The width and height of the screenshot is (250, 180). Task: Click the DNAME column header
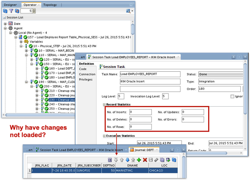132,165
